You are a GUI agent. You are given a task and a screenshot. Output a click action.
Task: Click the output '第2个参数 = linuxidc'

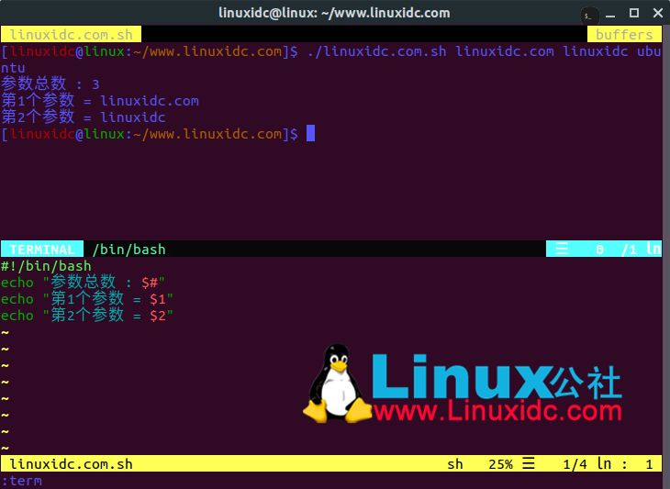pos(83,117)
